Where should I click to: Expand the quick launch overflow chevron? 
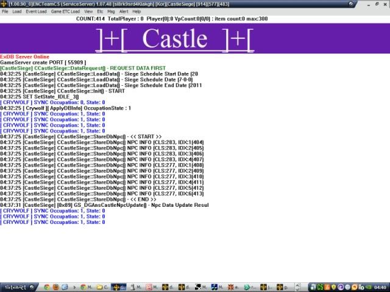point(74,287)
